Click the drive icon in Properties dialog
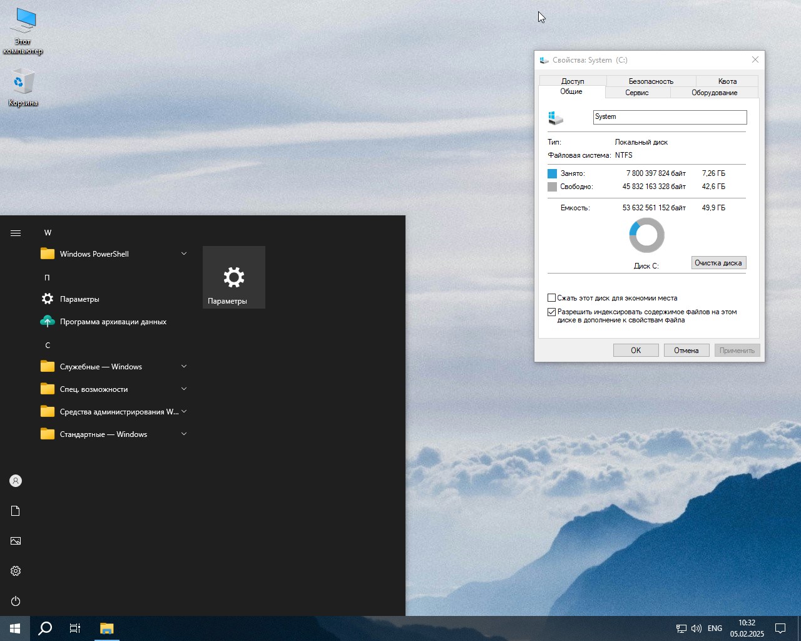This screenshot has width=801, height=641. pos(556,118)
